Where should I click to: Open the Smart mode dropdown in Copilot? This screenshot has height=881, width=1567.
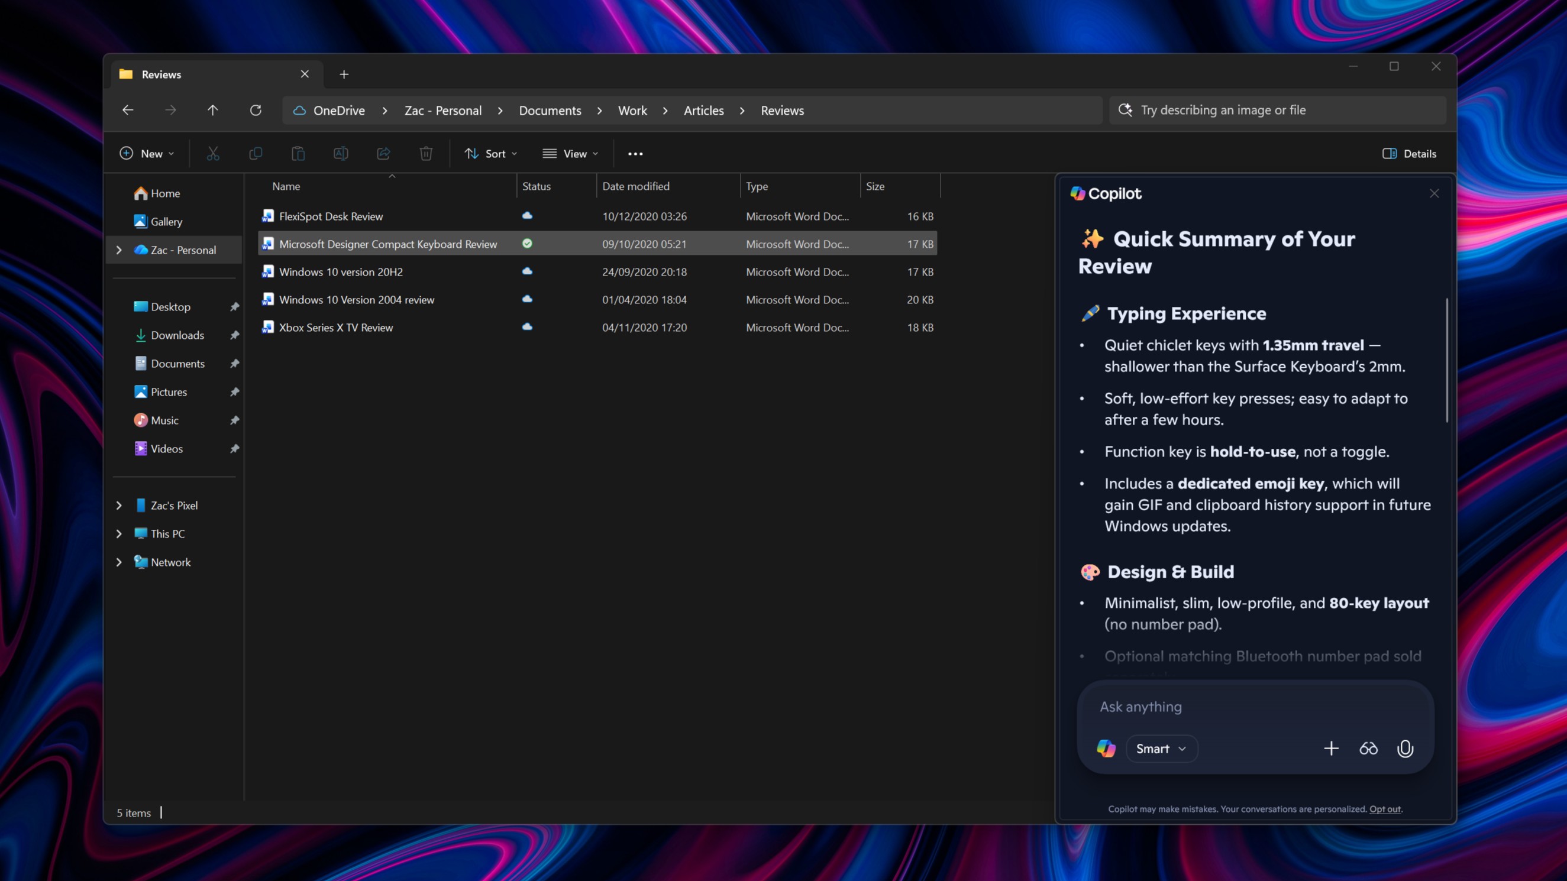pyautogui.click(x=1161, y=749)
